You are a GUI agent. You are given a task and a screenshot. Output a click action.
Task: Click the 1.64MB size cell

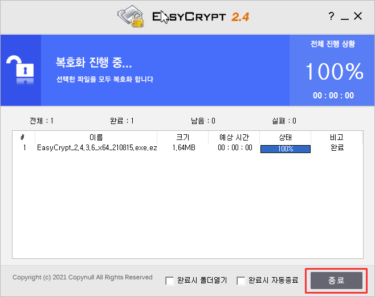184,148
